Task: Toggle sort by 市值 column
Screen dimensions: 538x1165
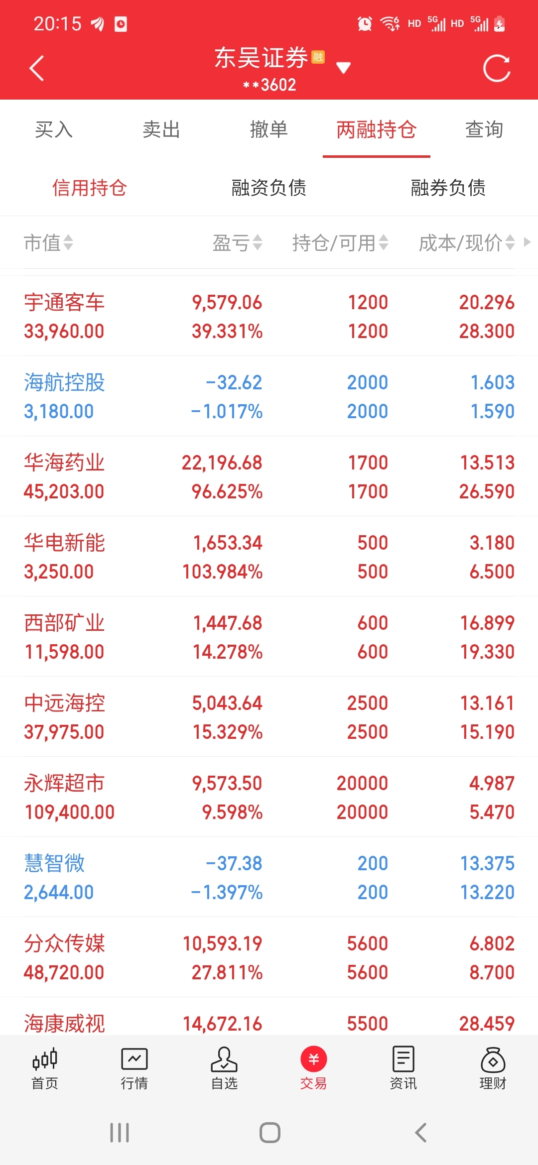Action: pos(48,243)
